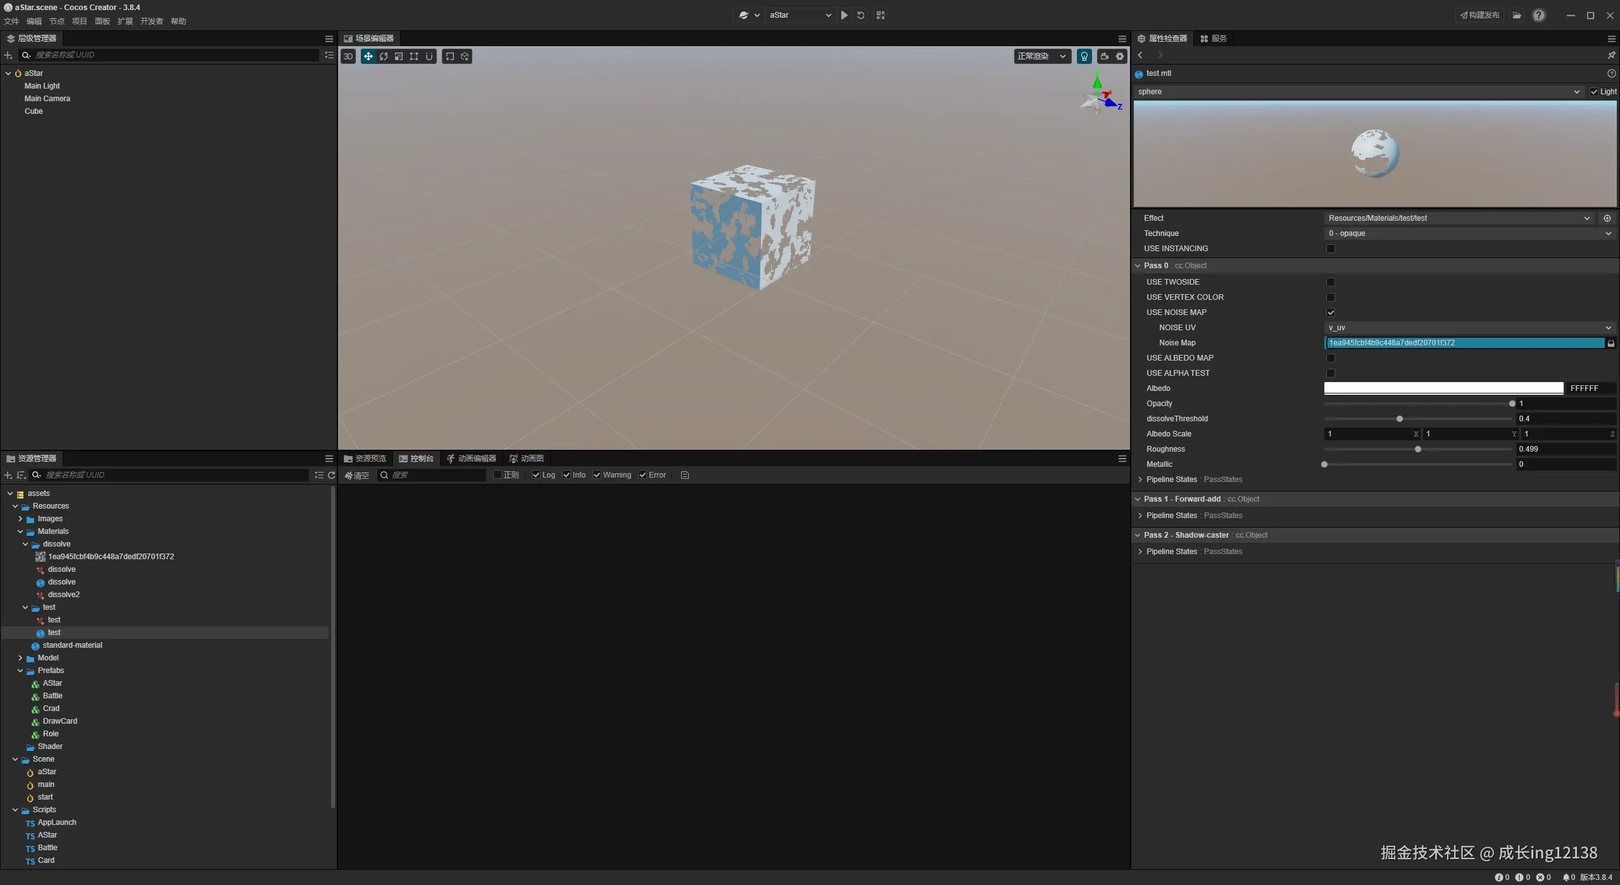
Task: Toggle scene lighting bulb icon
Action: click(1084, 56)
